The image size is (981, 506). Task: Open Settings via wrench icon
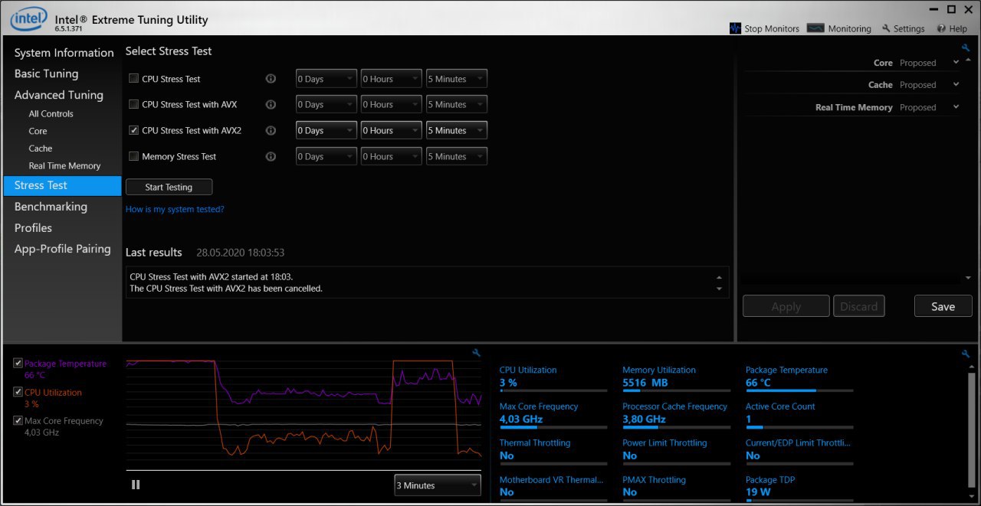coord(886,28)
